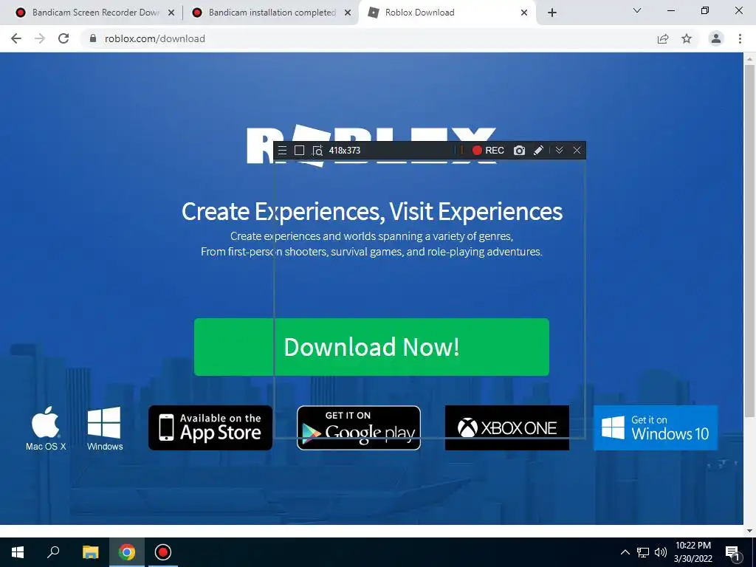
Task: Click the Roblox logo
Action: [371, 145]
